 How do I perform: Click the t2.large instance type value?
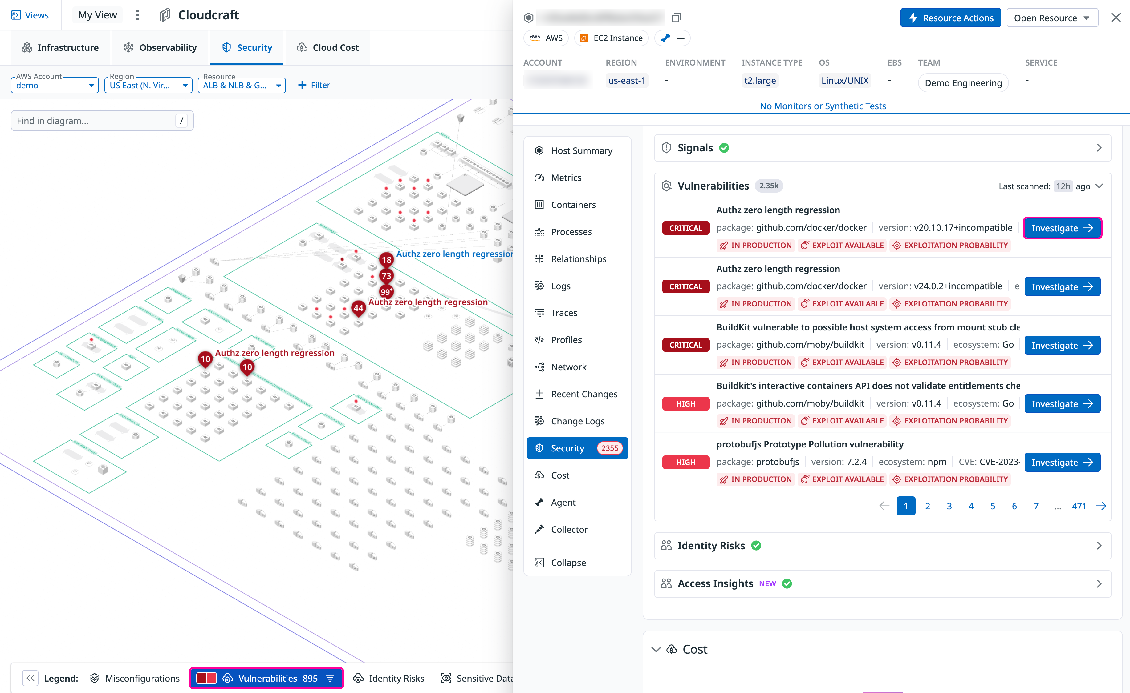click(x=760, y=81)
